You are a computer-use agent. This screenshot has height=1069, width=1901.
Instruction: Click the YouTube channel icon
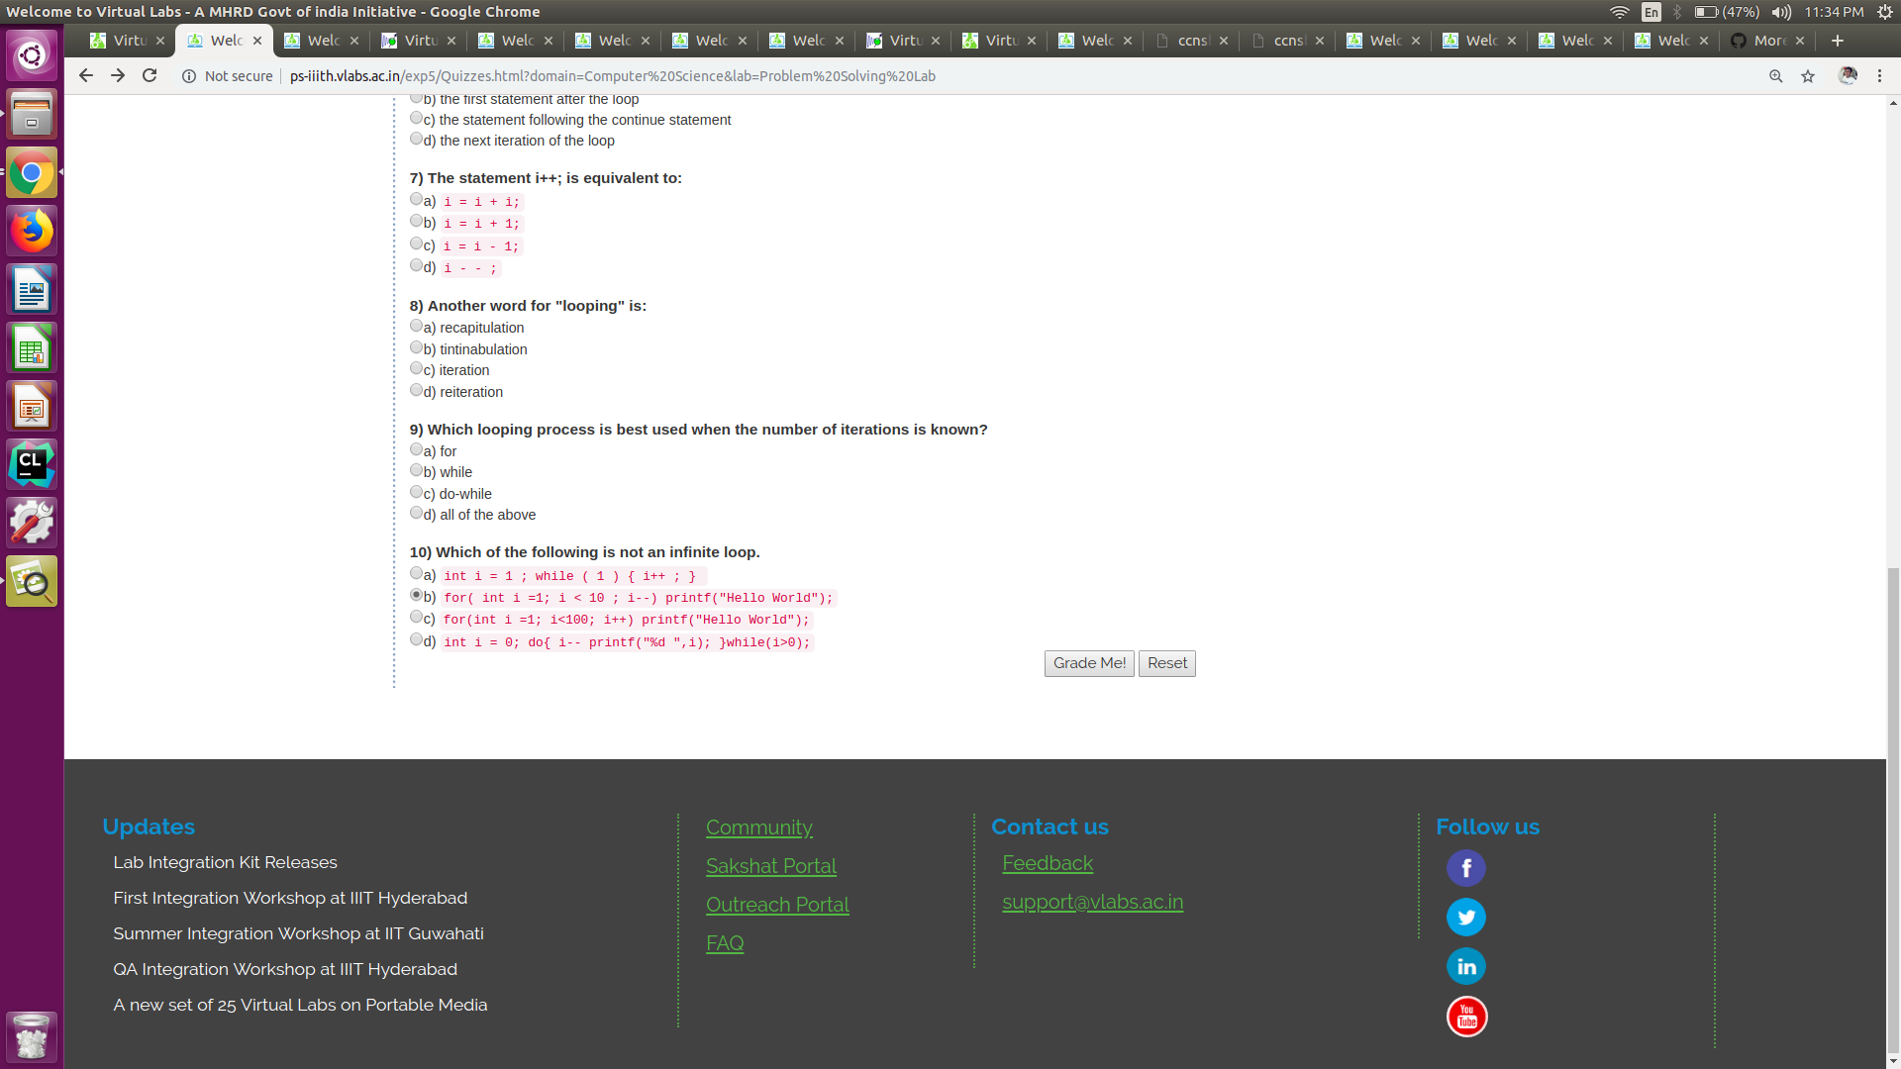point(1466,1016)
